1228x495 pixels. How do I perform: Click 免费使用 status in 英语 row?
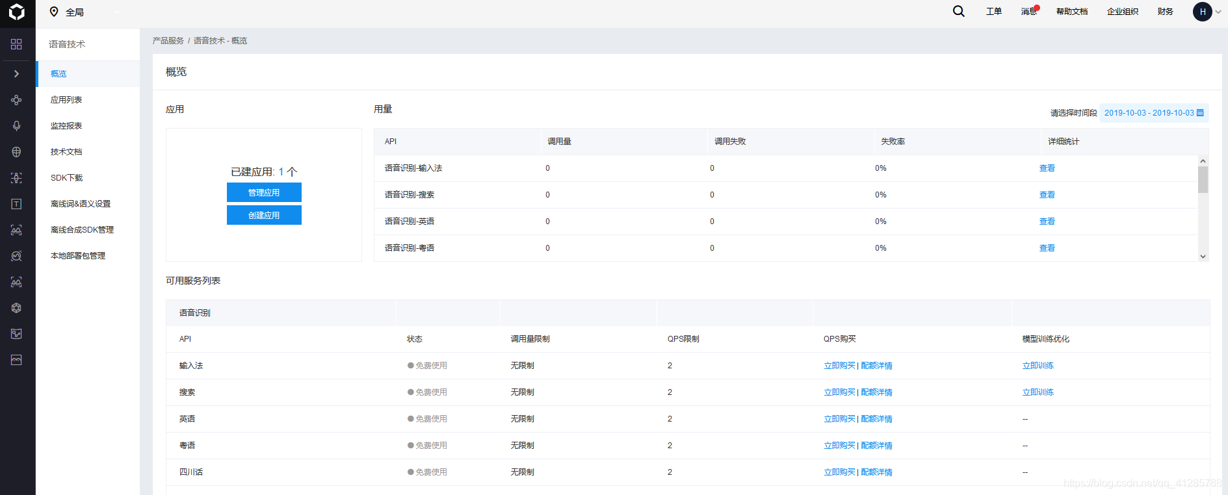click(x=427, y=419)
